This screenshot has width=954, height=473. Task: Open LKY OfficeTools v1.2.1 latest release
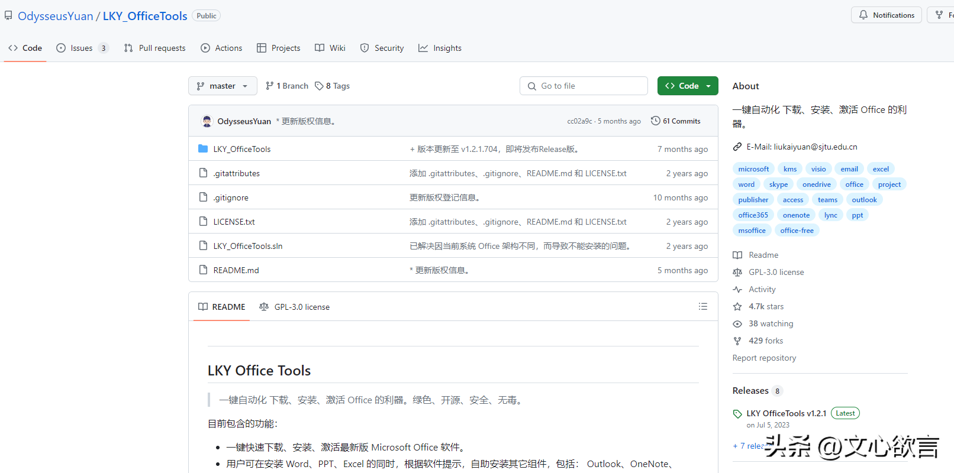[x=786, y=413]
